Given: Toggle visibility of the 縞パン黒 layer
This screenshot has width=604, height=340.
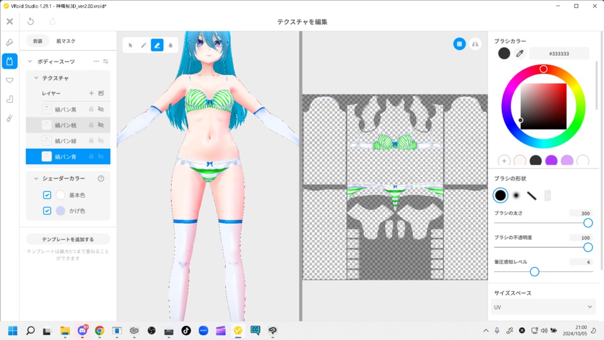Looking at the screenshot, I should (x=100, y=109).
